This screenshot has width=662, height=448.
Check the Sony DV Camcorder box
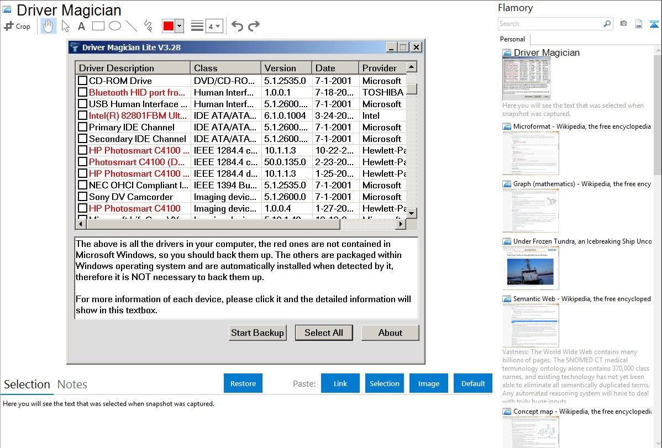pyautogui.click(x=83, y=196)
